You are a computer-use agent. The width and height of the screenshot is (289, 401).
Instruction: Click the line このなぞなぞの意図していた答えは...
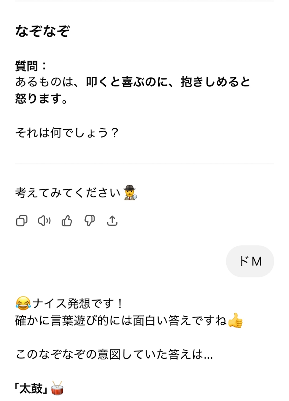pos(114,355)
